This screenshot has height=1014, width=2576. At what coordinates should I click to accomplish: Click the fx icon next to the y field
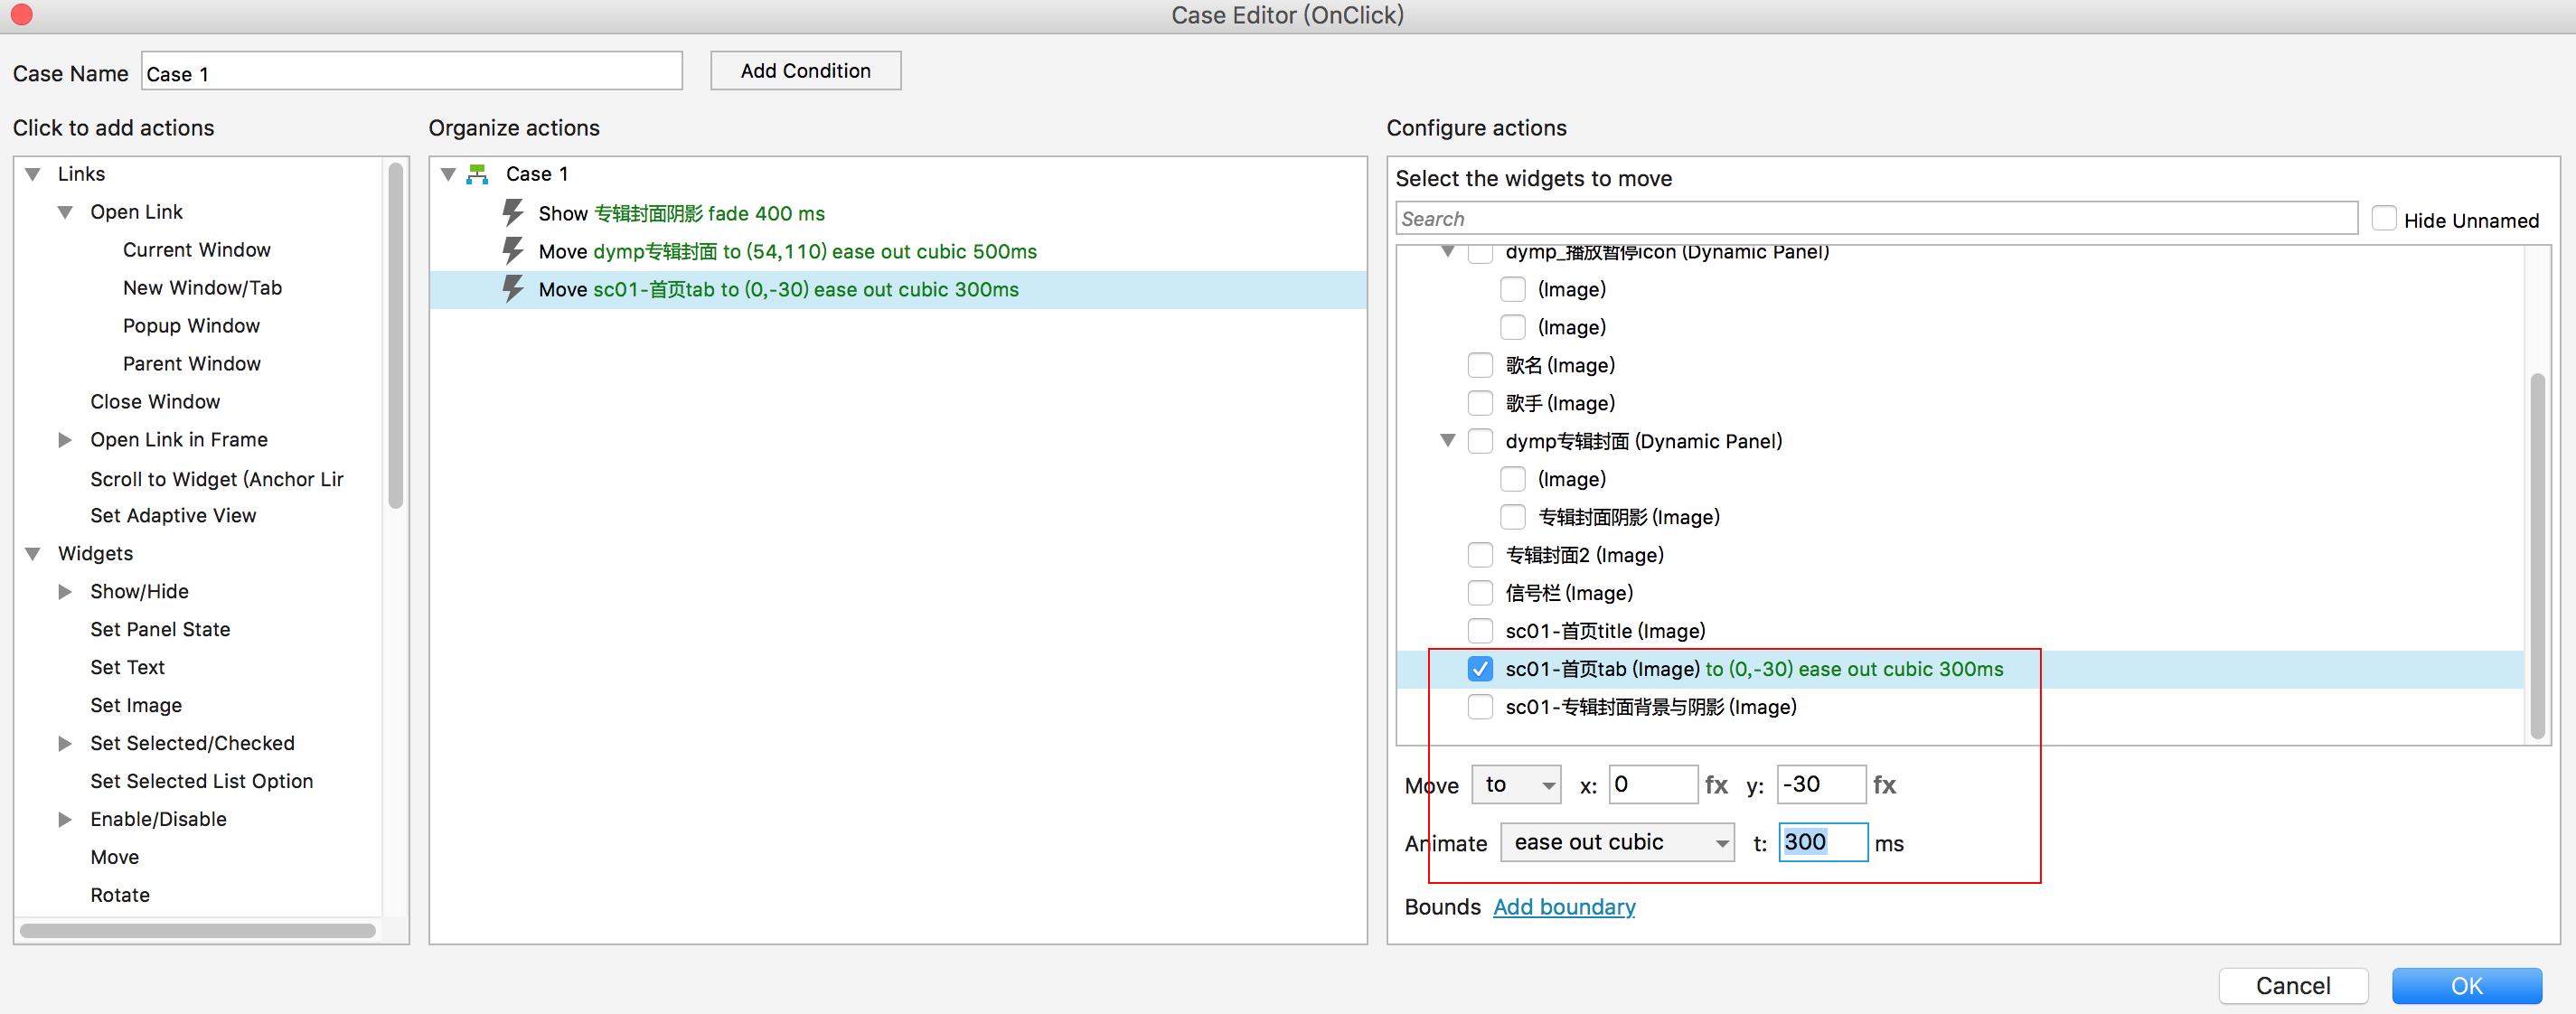[1884, 785]
